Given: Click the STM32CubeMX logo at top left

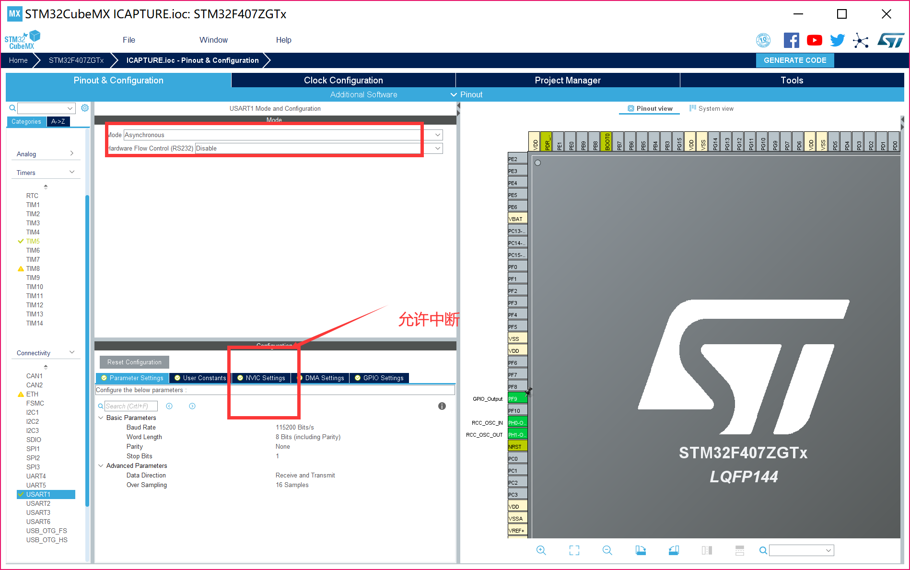Looking at the screenshot, I should 22,39.
